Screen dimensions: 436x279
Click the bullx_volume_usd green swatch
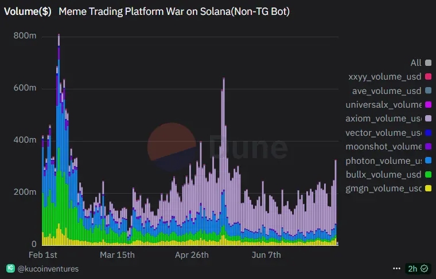(x=428, y=175)
